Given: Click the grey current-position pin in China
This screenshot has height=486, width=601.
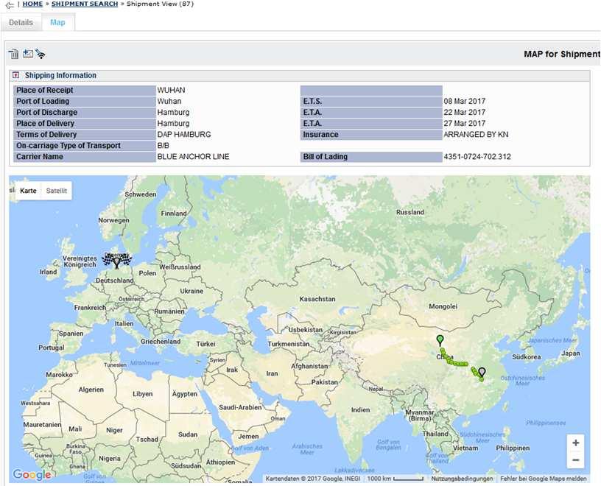Looking at the screenshot, I should click(x=482, y=372).
